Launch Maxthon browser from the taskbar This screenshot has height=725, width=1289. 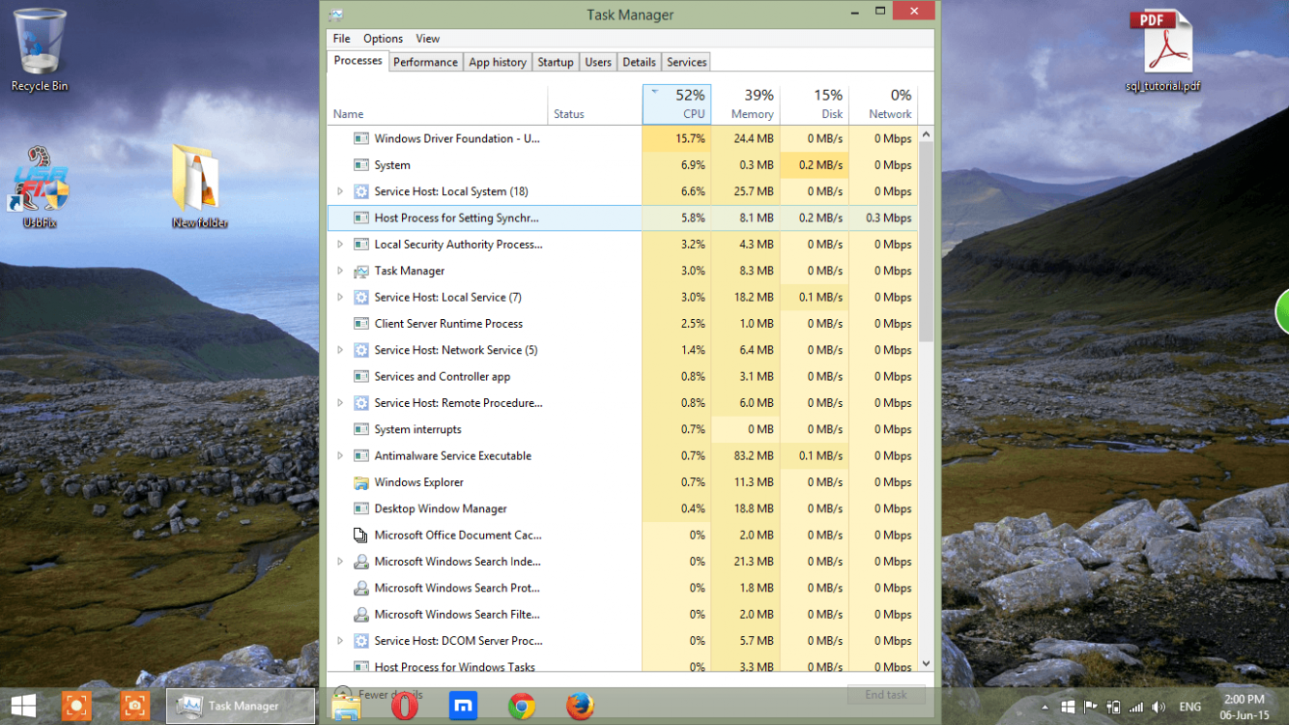coord(464,707)
